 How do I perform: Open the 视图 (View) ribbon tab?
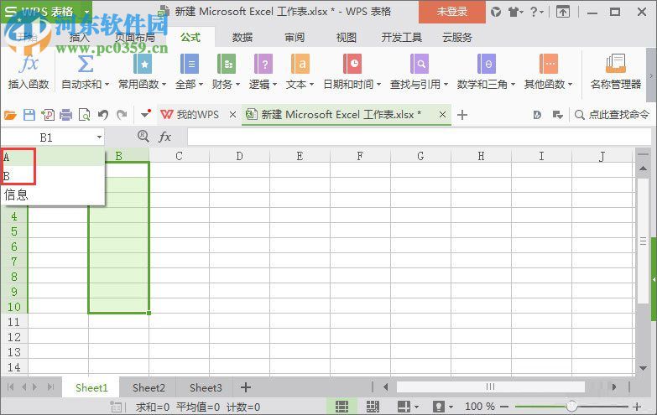click(x=346, y=37)
